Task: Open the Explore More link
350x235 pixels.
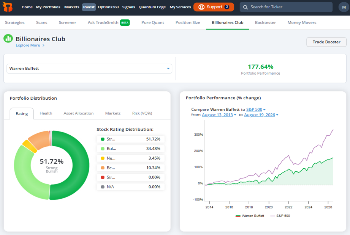Action: 28,45
